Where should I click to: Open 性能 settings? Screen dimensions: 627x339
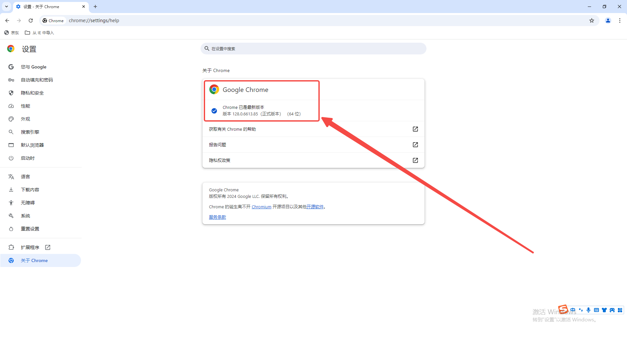pyautogui.click(x=40, y=106)
